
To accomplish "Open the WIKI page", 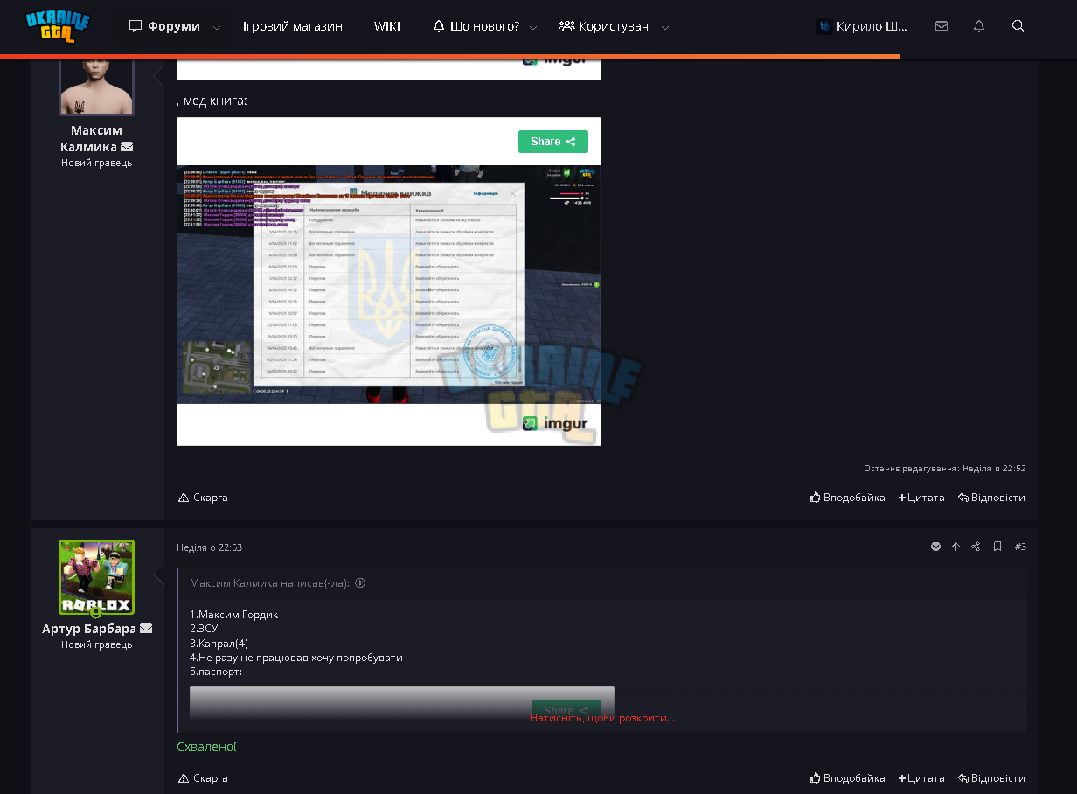I will [387, 26].
